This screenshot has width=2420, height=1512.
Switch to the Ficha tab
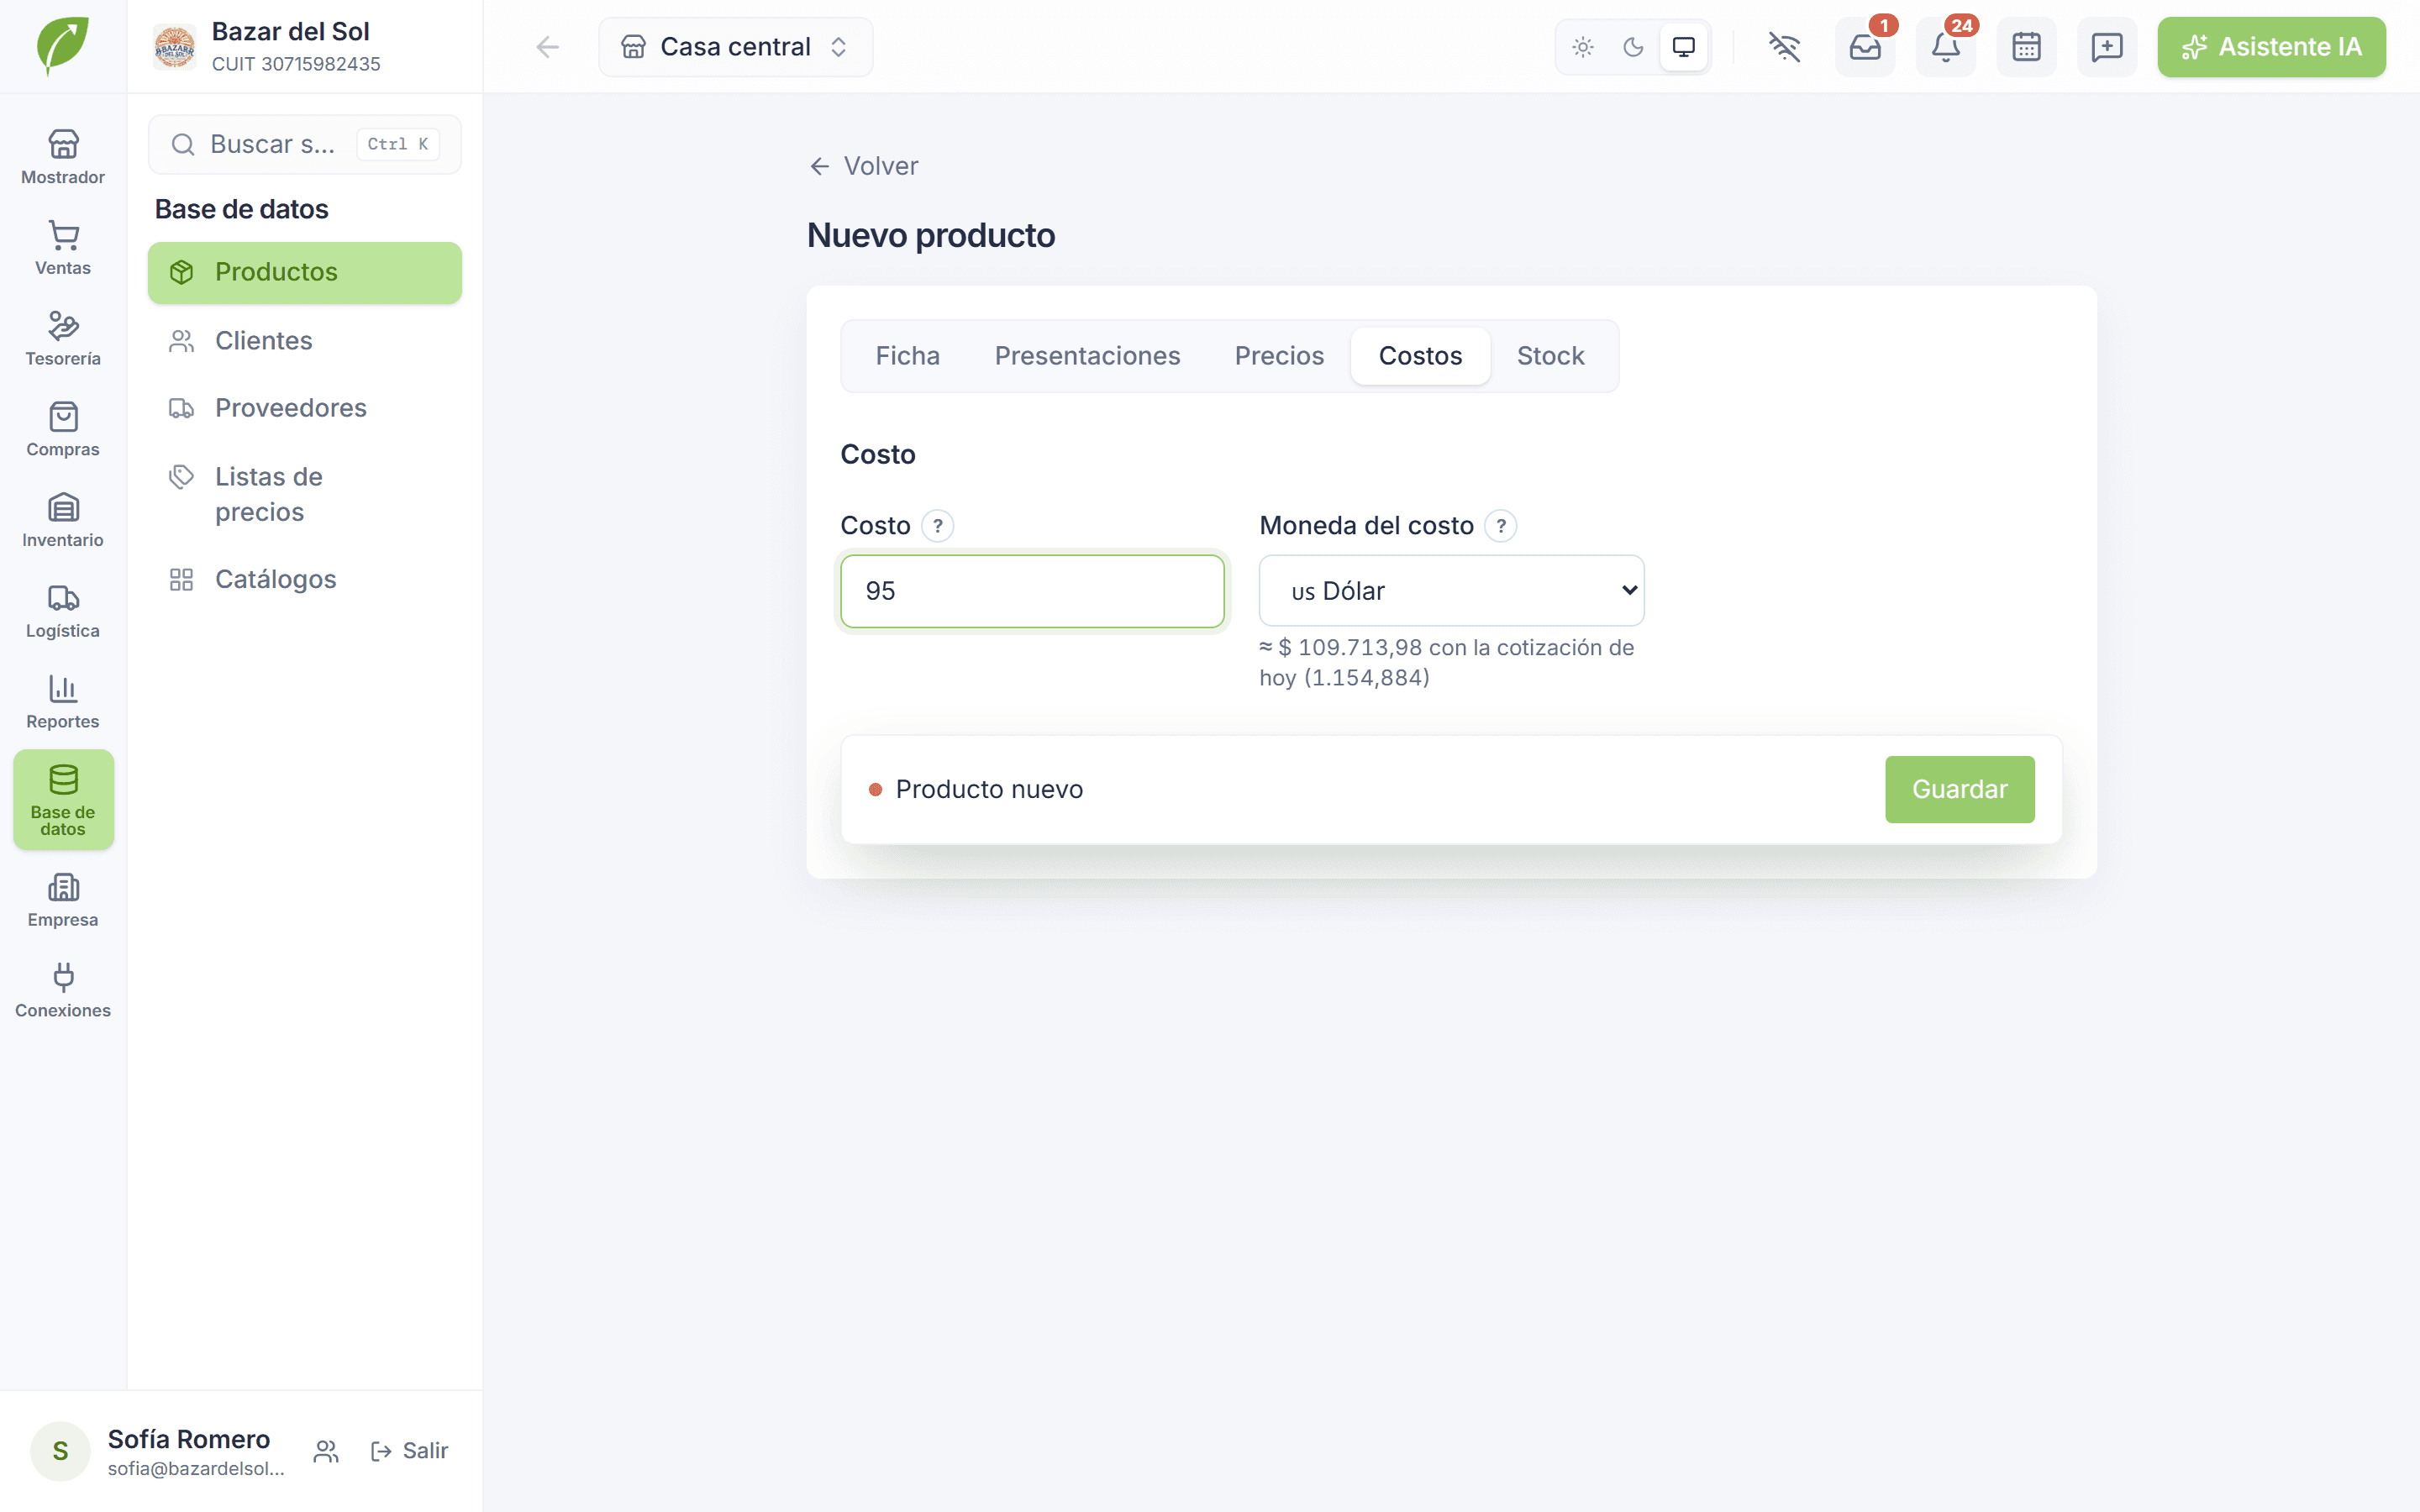(907, 356)
